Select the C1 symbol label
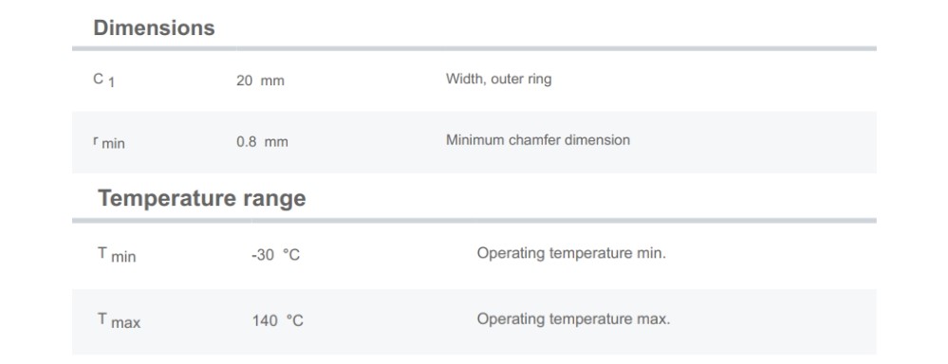This screenshot has width=948, height=364. click(104, 81)
